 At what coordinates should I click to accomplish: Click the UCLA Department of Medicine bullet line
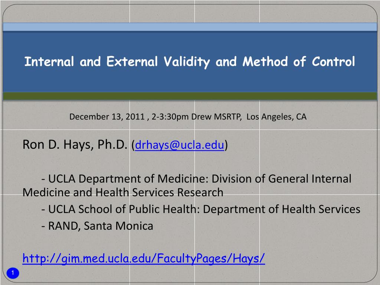point(197,179)
